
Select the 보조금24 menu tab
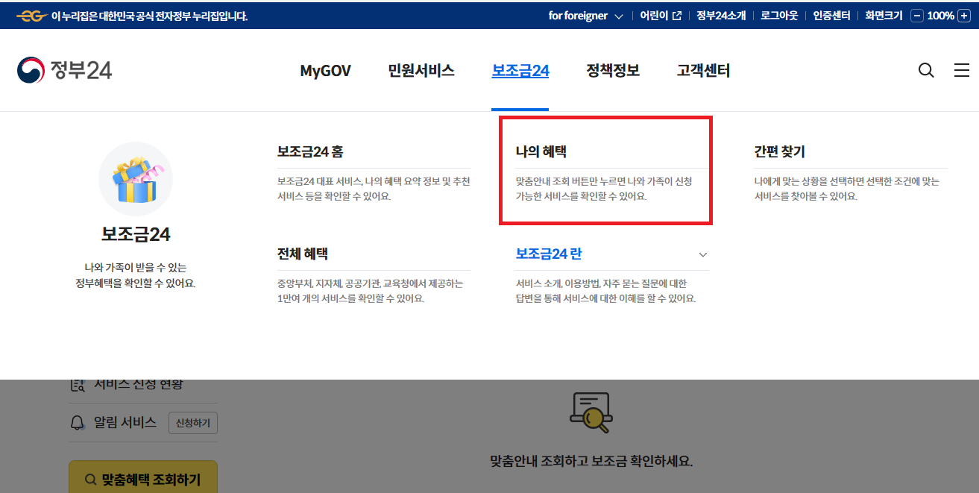click(520, 71)
